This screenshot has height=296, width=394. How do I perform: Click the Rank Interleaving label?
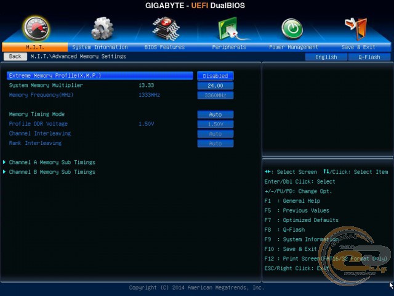coord(35,143)
